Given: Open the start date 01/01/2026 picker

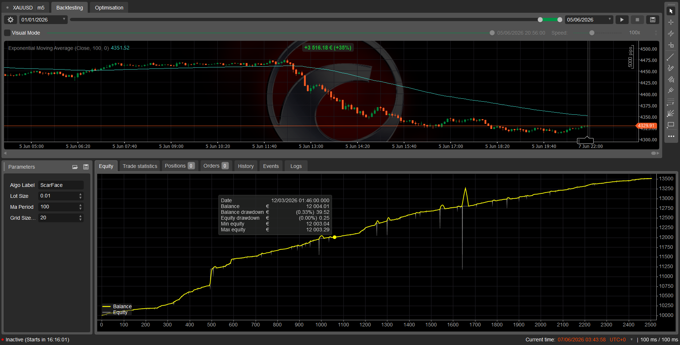Looking at the screenshot, I should pos(43,20).
